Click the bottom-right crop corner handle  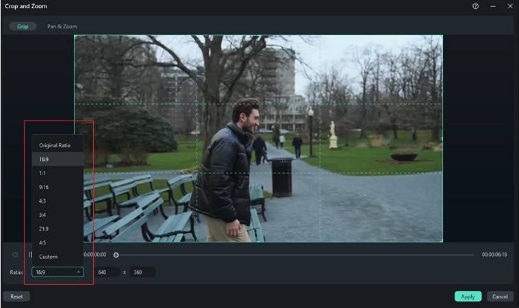click(441, 240)
